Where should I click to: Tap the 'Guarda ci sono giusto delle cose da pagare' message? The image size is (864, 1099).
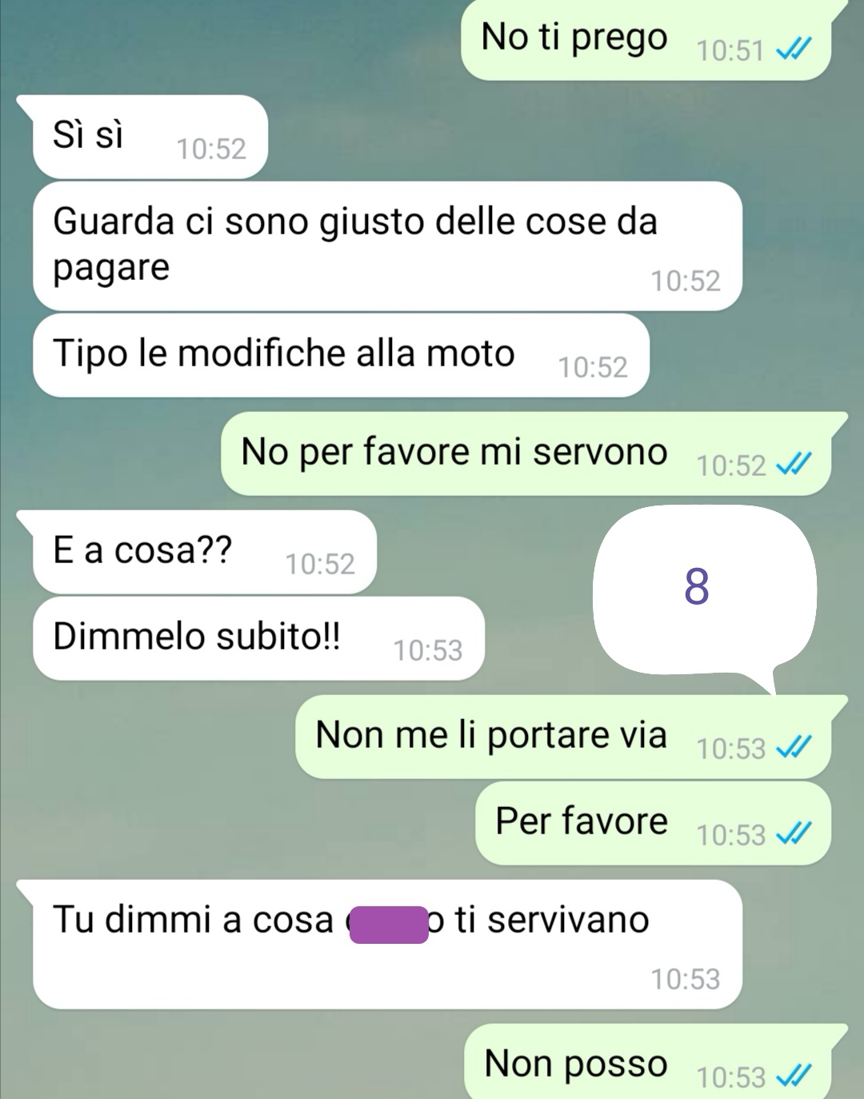tap(387, 246)
